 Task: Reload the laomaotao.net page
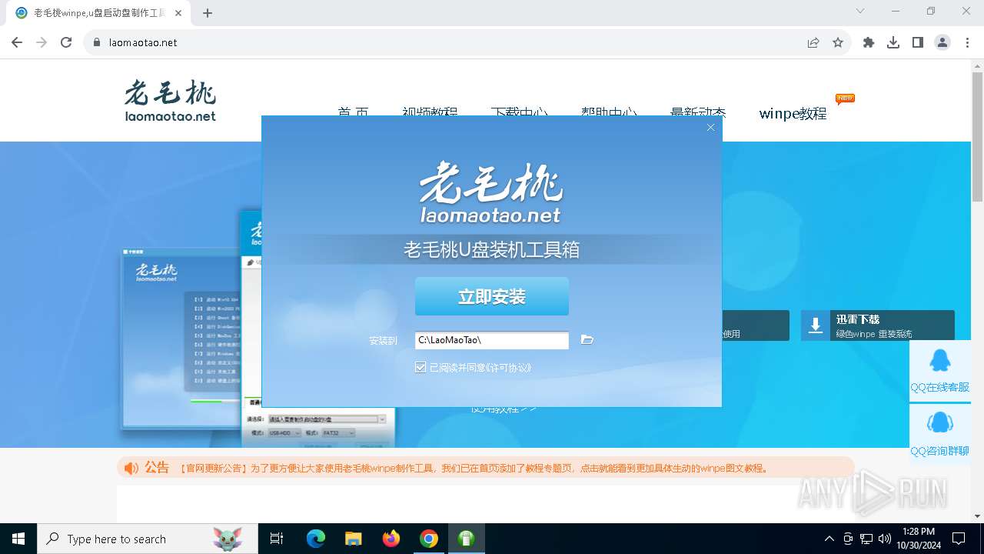[x=66, y=42]
